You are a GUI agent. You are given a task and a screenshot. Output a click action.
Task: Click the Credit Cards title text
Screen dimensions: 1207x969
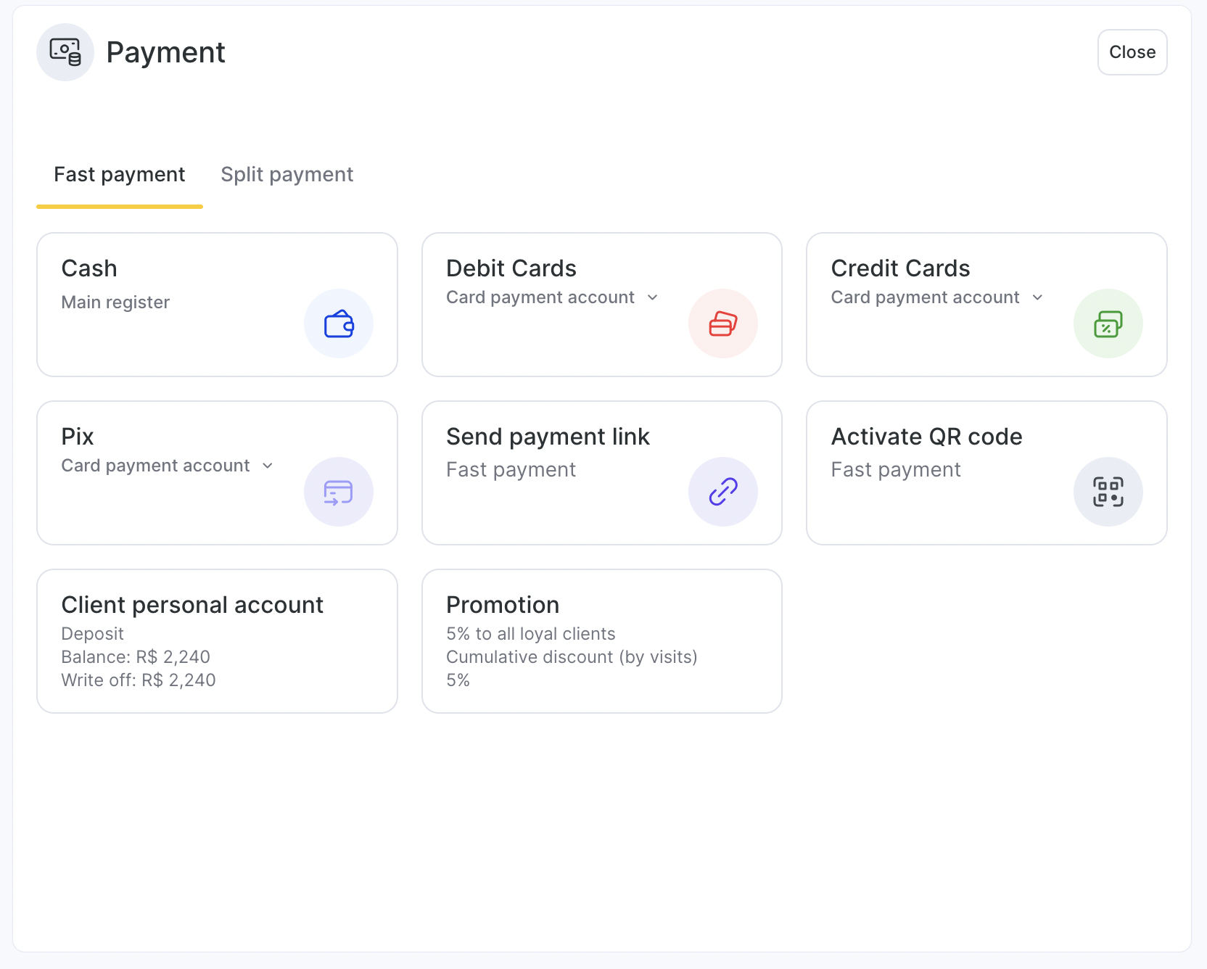point(900,268)
